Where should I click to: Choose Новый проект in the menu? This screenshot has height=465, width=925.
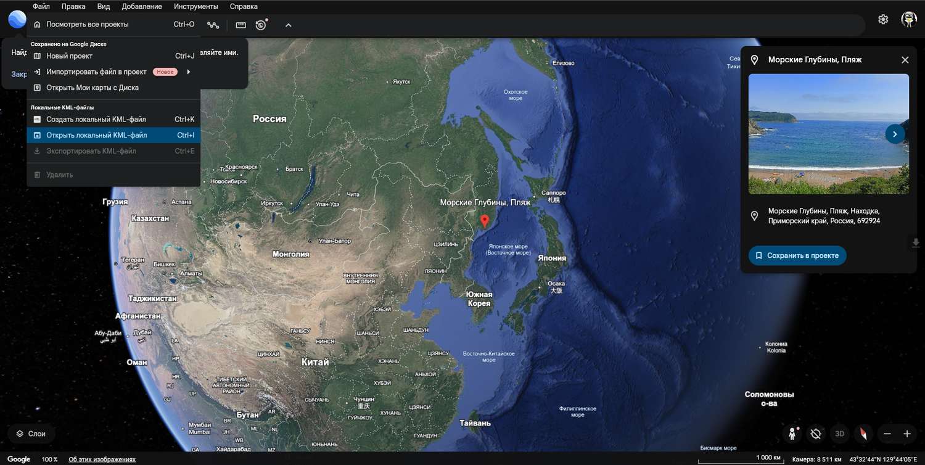point(113,56)
